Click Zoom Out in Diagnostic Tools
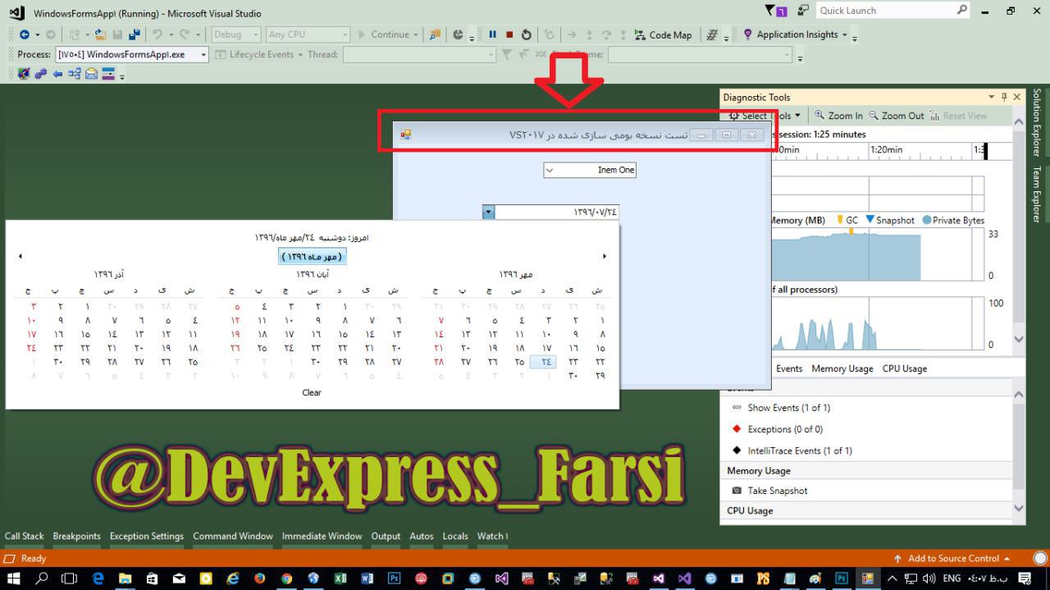 coord(896,116)
